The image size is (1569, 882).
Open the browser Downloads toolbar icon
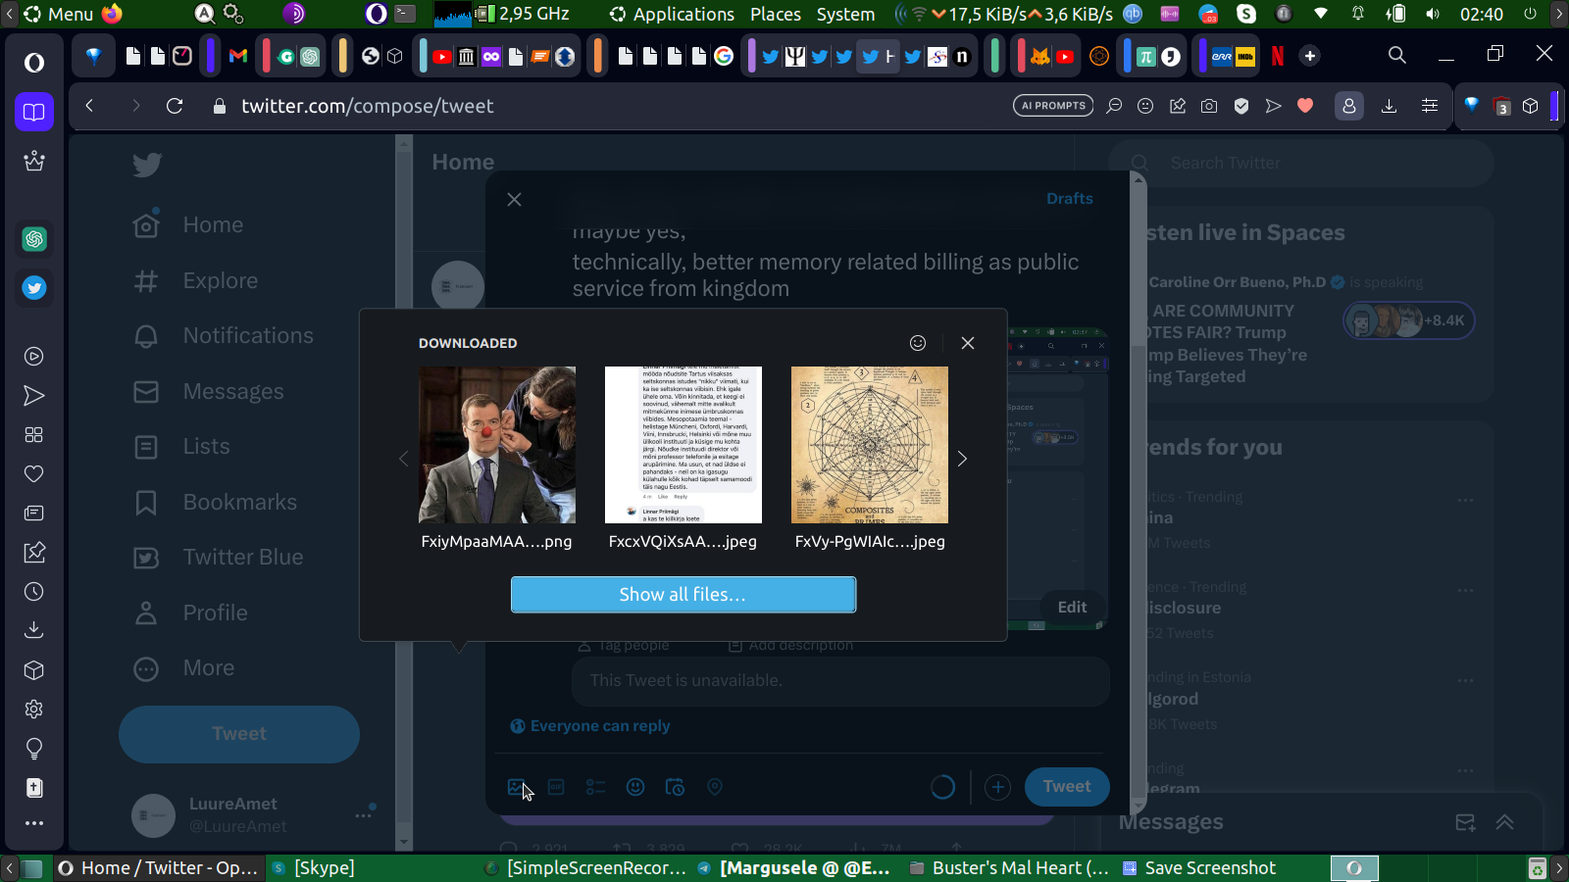click(1389, 106)
